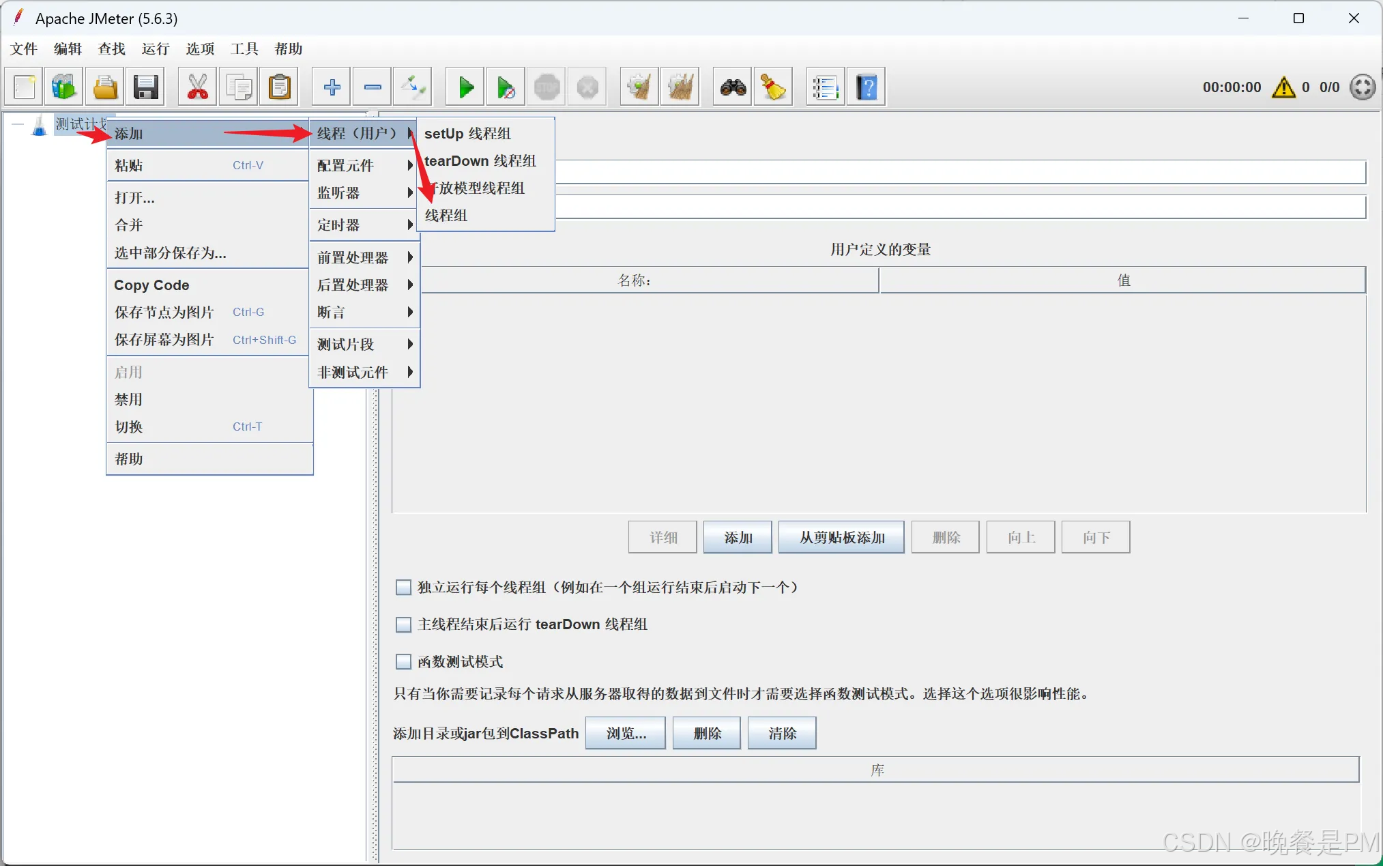Open the 文件 menu

tap(24, 49)
